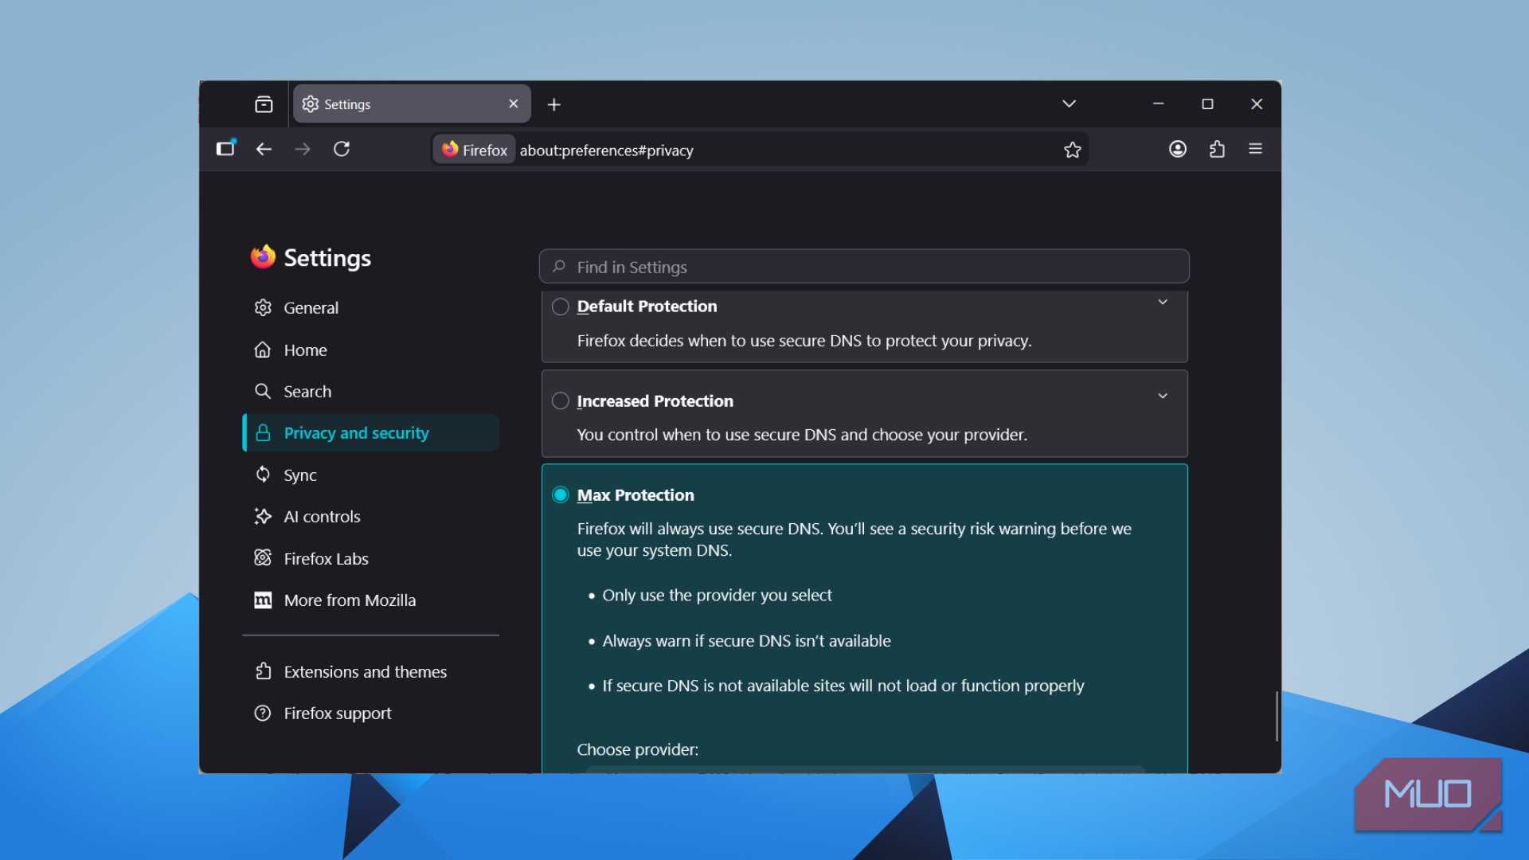Toggle the sidebar icon in toolbar

pyautogui.click(x=226, y=148)
